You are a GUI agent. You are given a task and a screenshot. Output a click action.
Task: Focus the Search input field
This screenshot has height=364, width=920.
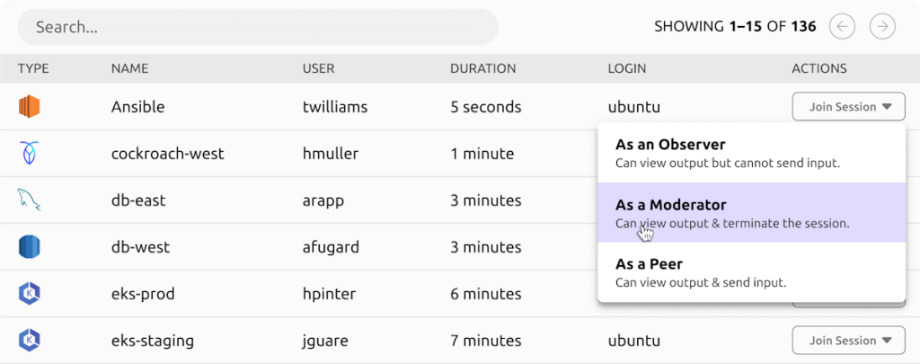point(258,26)
